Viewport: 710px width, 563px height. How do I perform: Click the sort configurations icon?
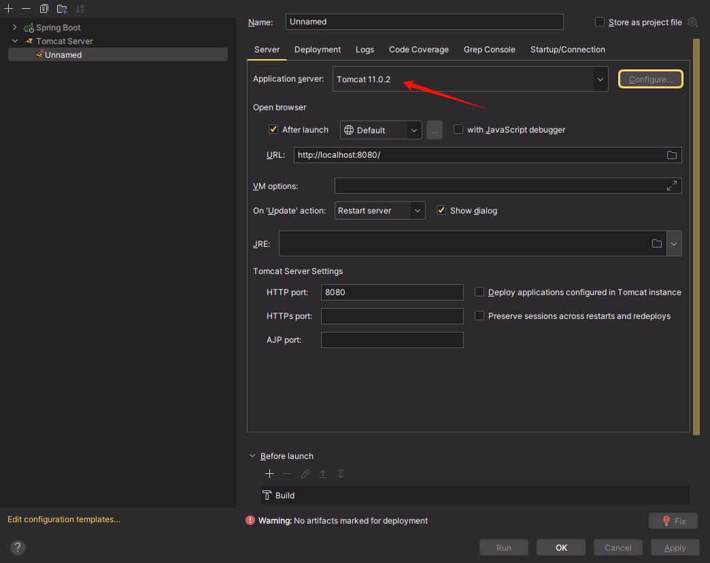click(80, 9)
